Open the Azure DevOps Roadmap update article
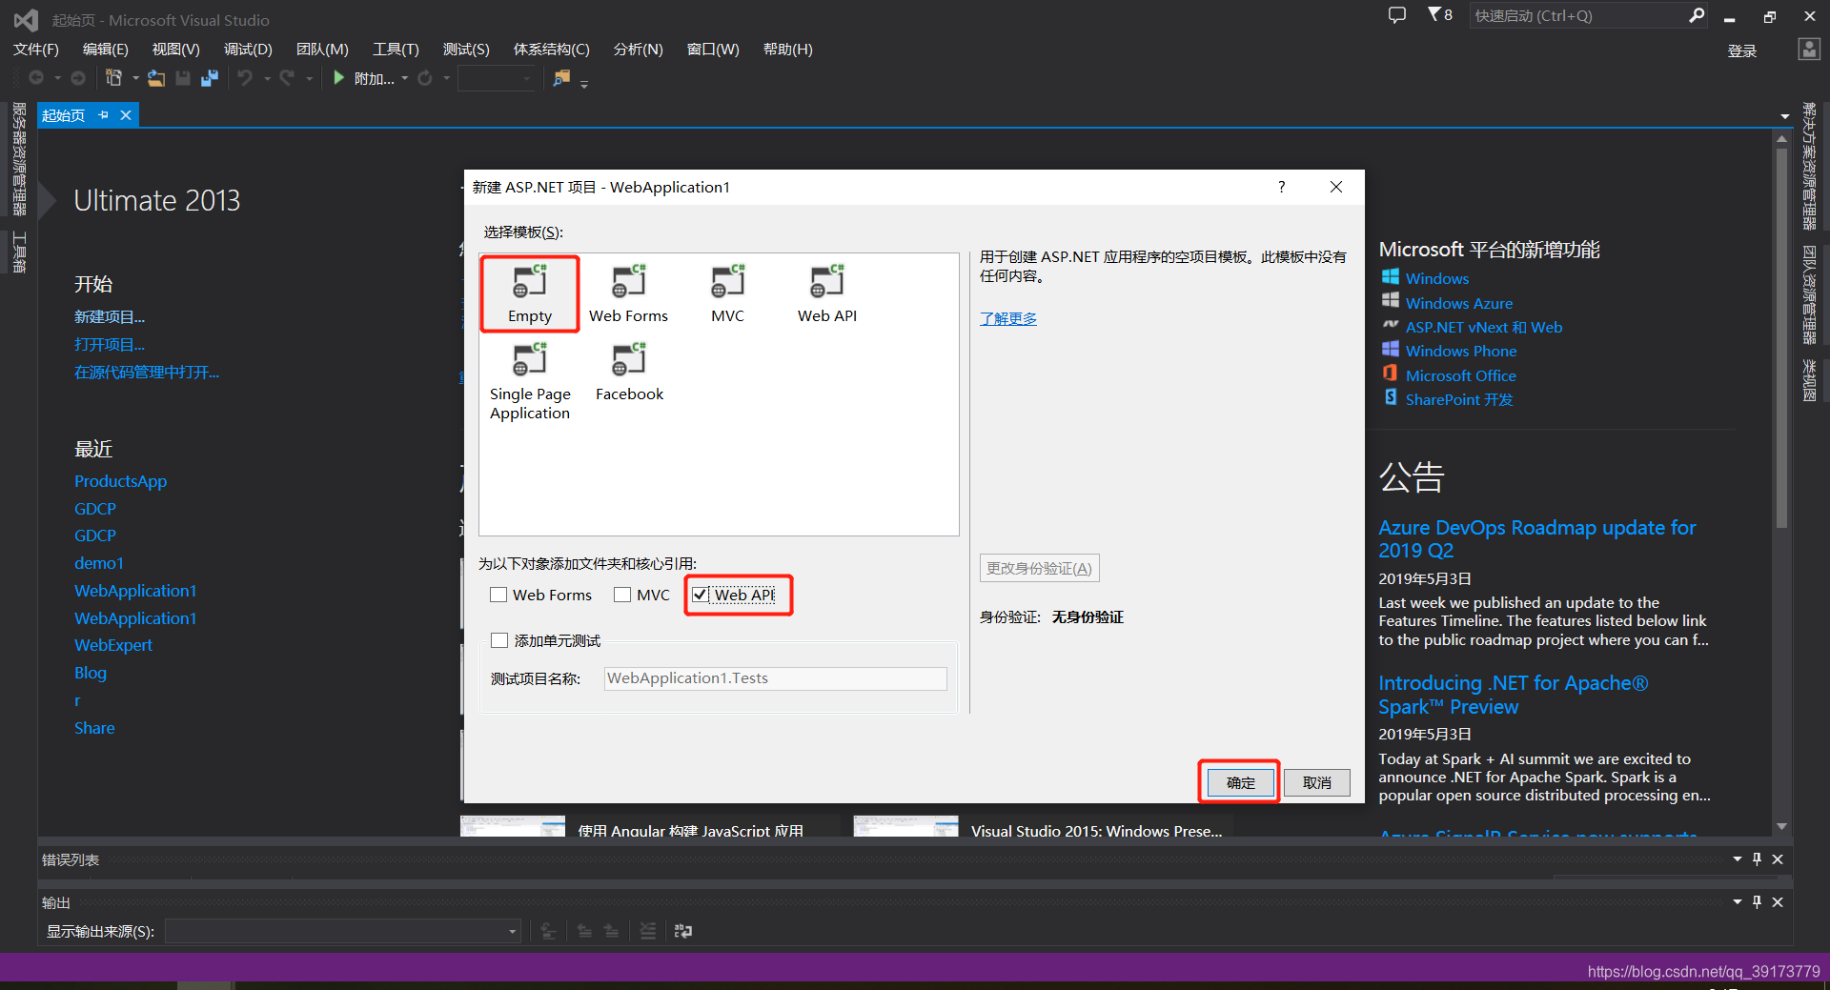This screenshot has width=1830, height=990. tap(1536, 538)
